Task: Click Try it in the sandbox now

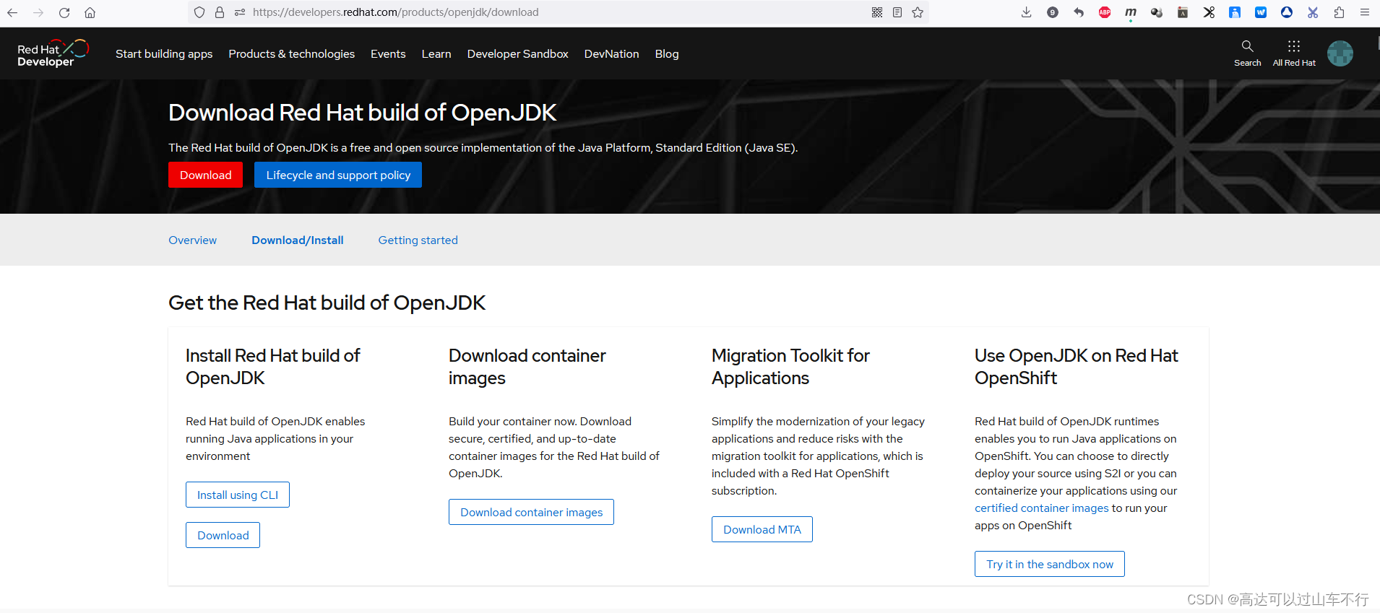Action: [x=1050, y=564]
